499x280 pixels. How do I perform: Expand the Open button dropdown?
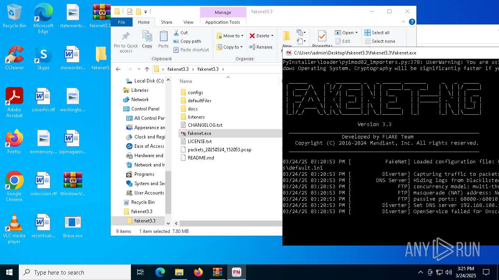point(356,33)
